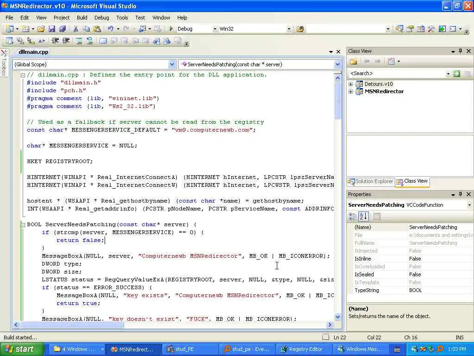Image resolution: width=474 pixels, height=356 pixels.
Task: Open the Tools menu
Action: point(122,18)
